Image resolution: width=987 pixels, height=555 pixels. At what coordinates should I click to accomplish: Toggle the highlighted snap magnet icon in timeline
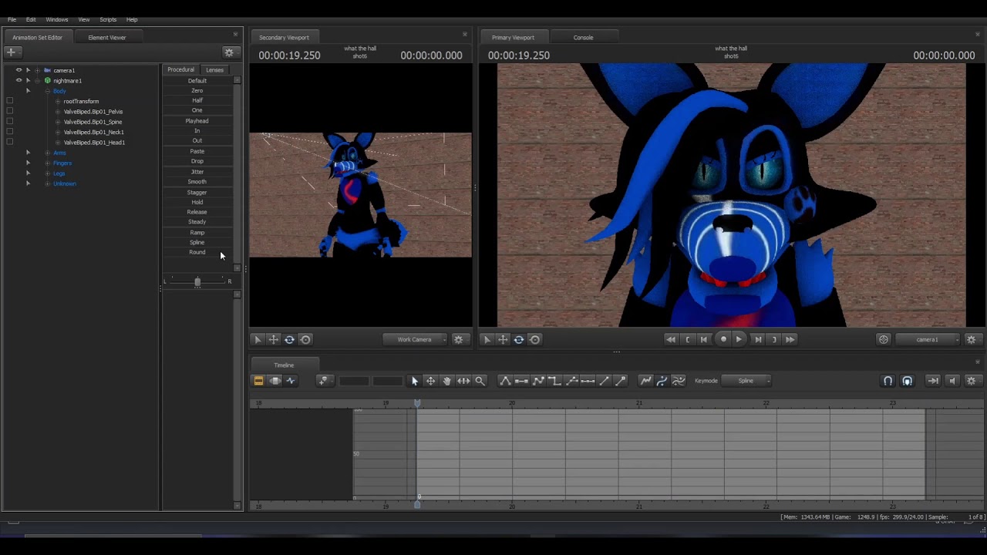pyautogui.click(x=907, y=381)
